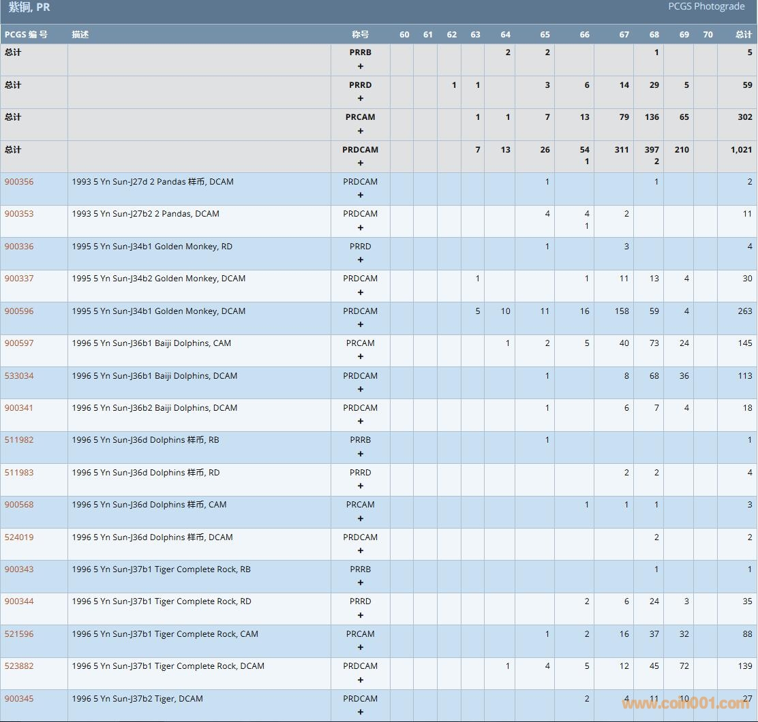The width and height of the screenshot is (758, 722).
Task: Open PCGS number 523882 Tiger entry
Action: point(19,666)
